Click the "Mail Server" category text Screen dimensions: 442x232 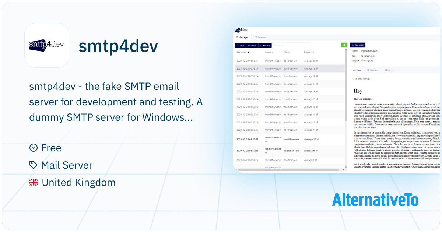tap(67, 165)
